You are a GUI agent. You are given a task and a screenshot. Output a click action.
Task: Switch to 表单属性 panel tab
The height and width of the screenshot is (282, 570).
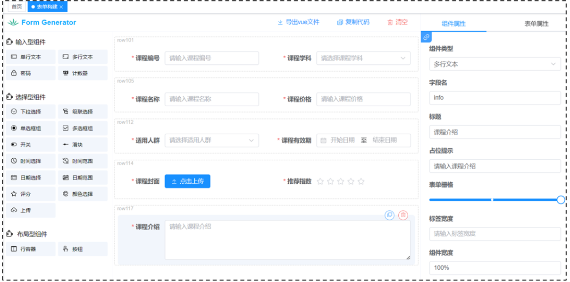pyautogui.click(x=536, y=24)
